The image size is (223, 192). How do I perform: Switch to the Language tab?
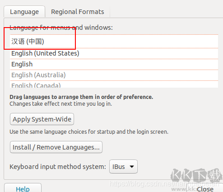(x=24, y=12)
